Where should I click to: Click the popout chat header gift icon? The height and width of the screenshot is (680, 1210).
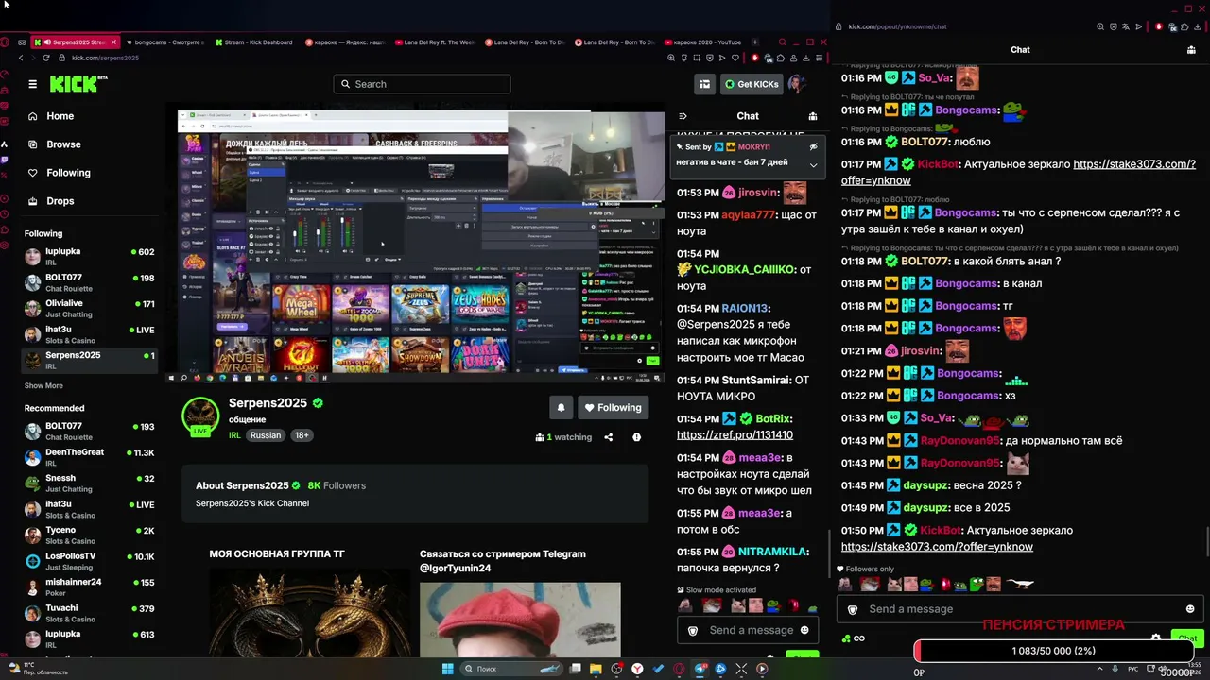[x=1190, y=50]
